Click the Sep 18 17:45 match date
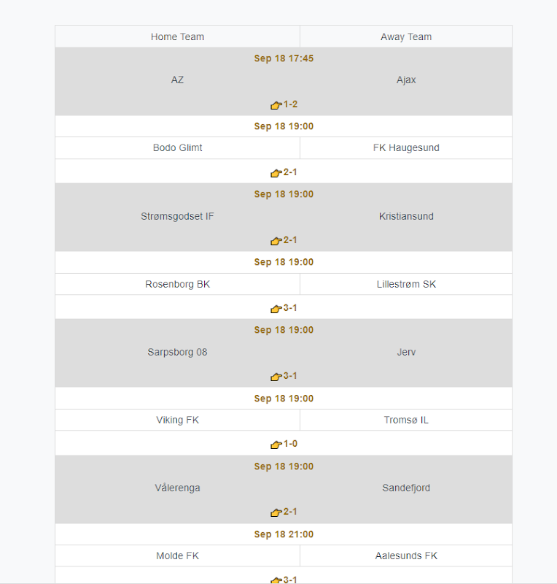Image resolution: width=557 pixels, height=584 pixels. [x=284, y=58]
